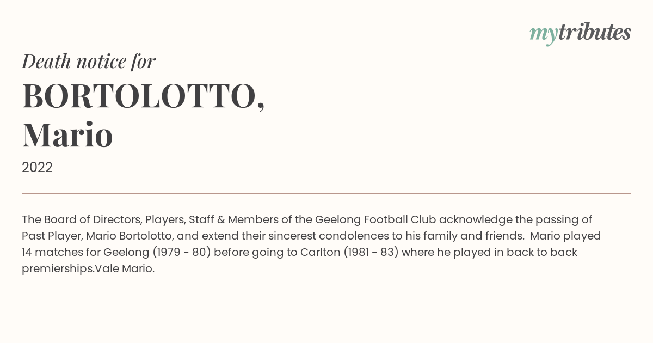The width and height of the screenshot is (653, 343).
Task: Click the "Death notice for" heading
Action: (x=89, y=61)
